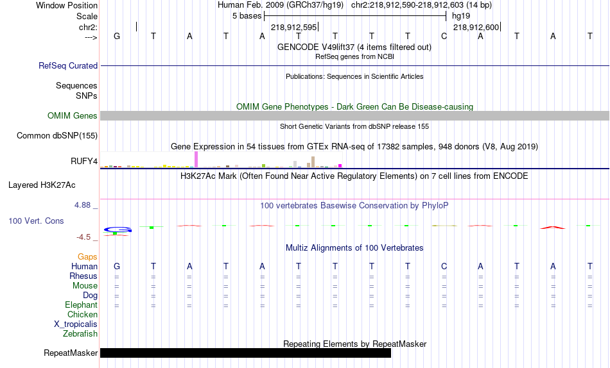The height and width of the screenshot is (368, 610).
Task: Click the RefSeq Curated gene line
Action: point(354,65)
